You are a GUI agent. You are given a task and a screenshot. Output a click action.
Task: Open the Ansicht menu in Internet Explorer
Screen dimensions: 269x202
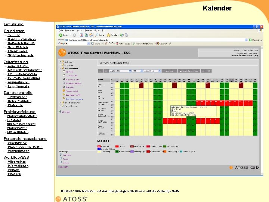pos(80,30)
